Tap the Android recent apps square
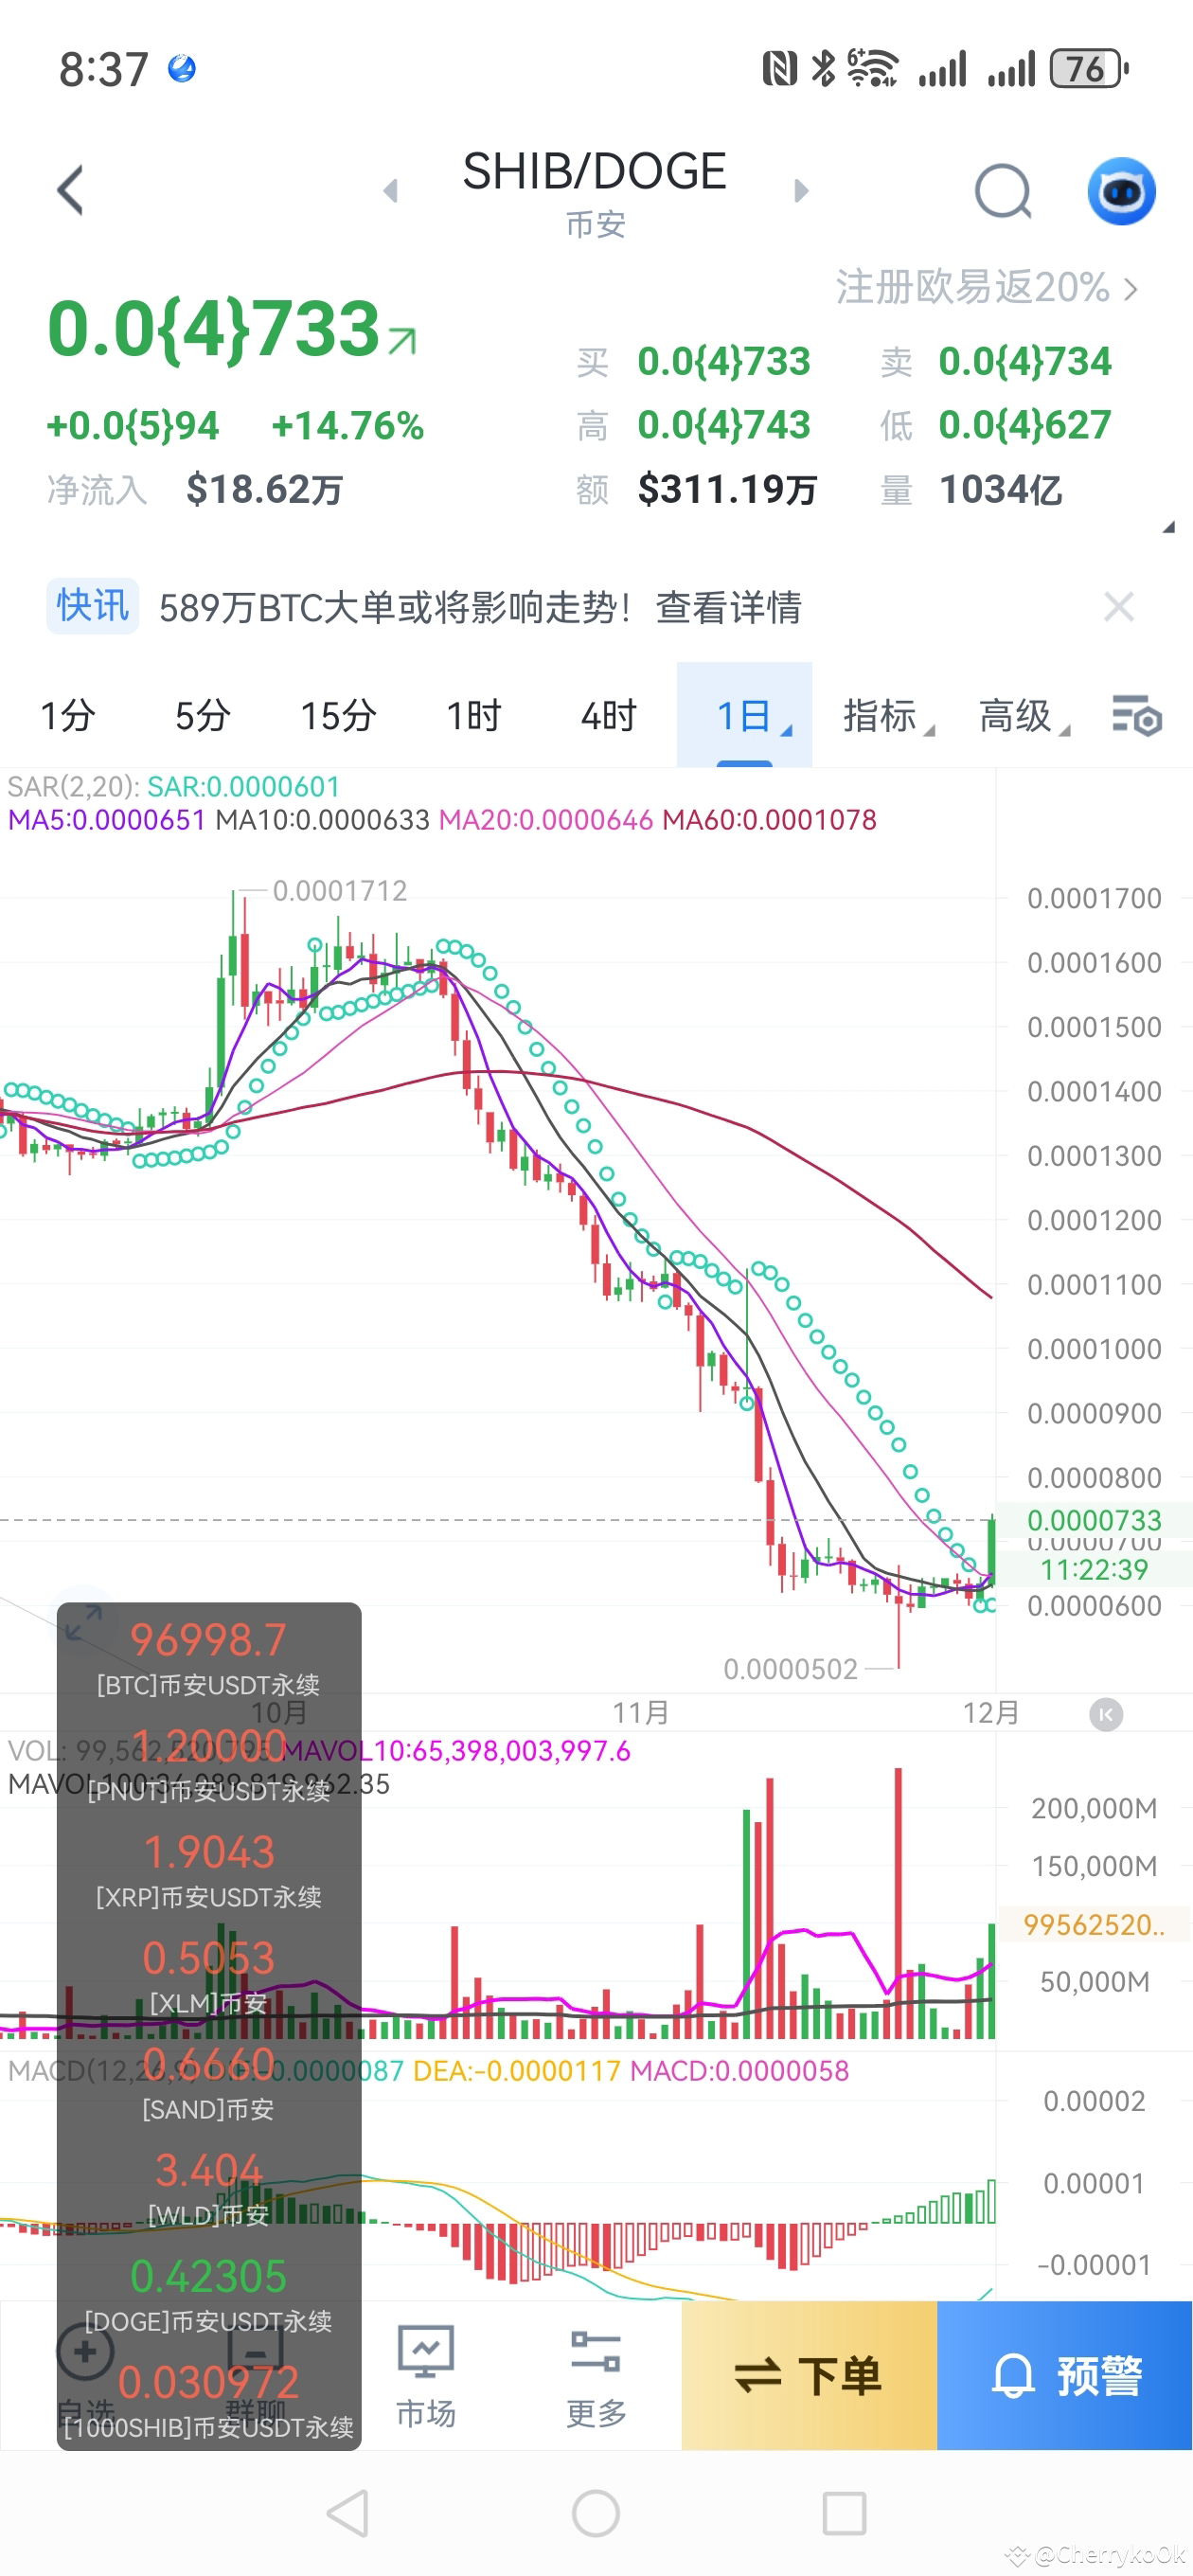Viewport: 1193px width, 2576px height. (x=844, y=2513)
